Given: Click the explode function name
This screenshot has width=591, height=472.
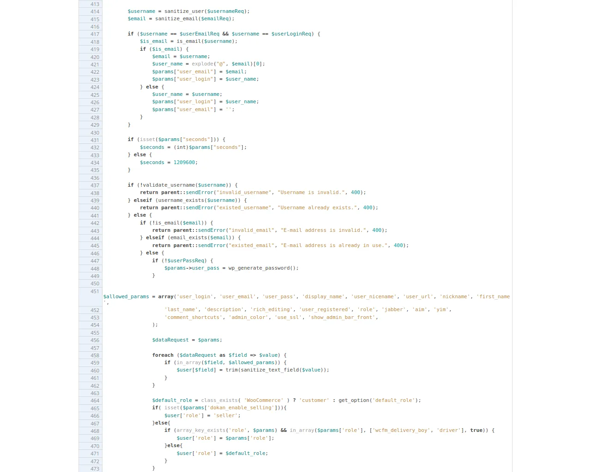Looking at the screenshot, I should tap(203, 64).
